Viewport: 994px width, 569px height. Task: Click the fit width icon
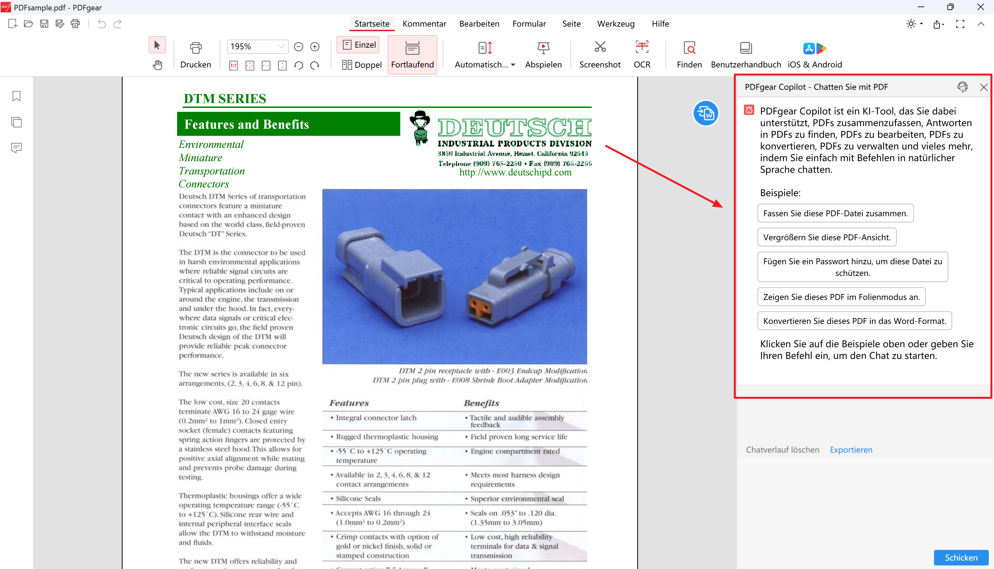coord(266,65)
